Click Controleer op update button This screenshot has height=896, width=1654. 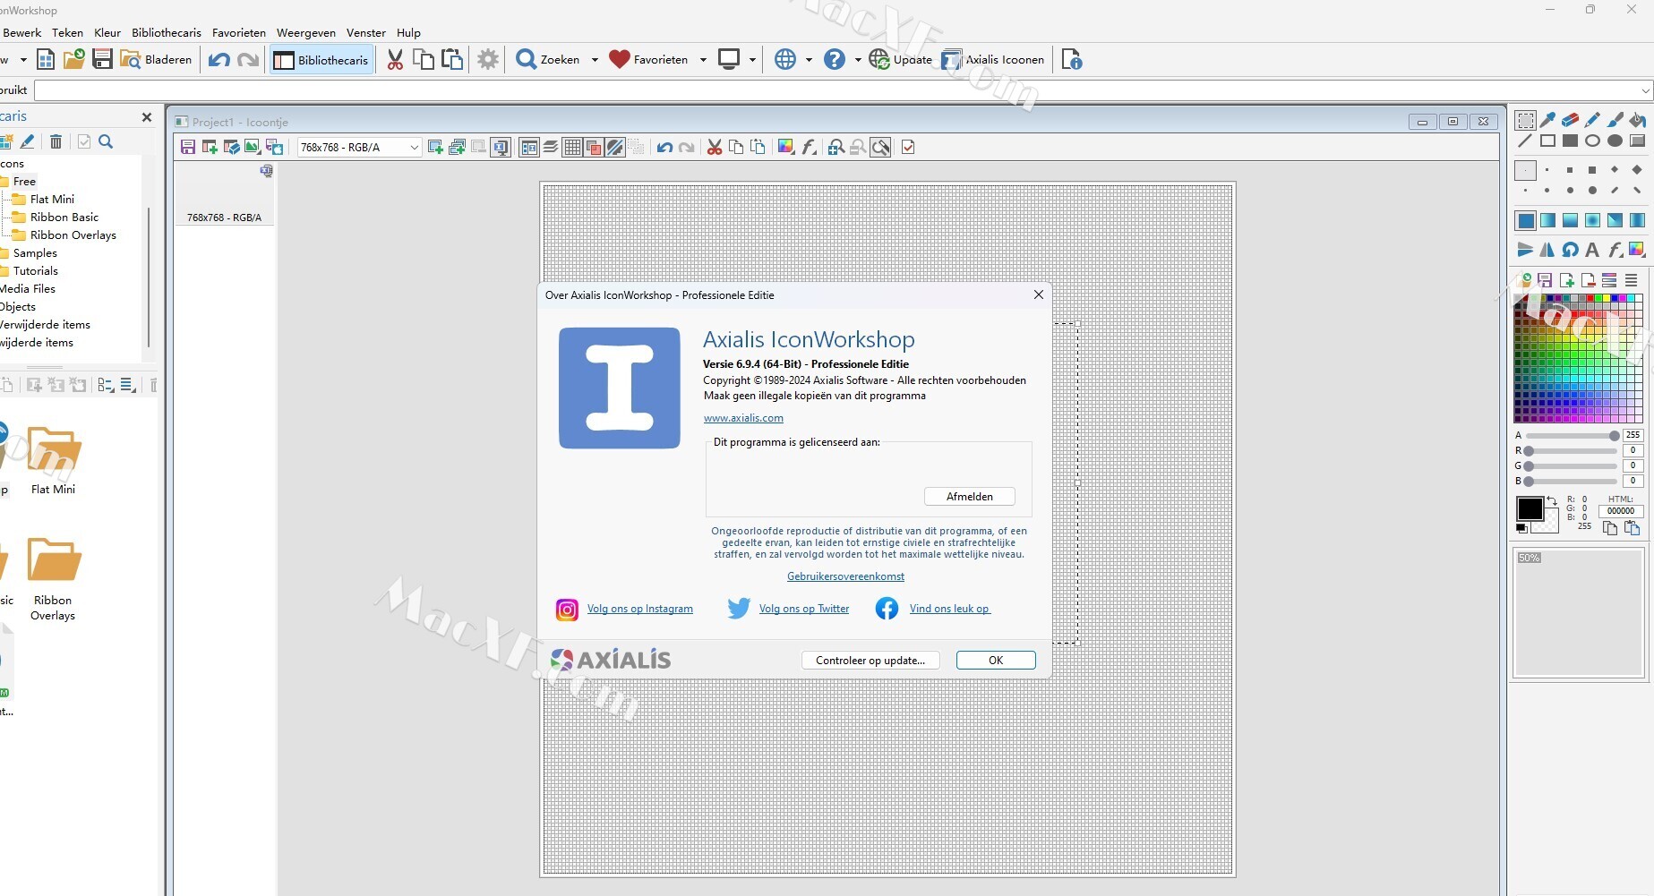pyautogui.click(x=870, y=661)
